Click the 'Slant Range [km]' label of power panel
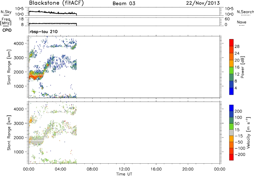Screen dimensions: 254x176 click(9, 67)
